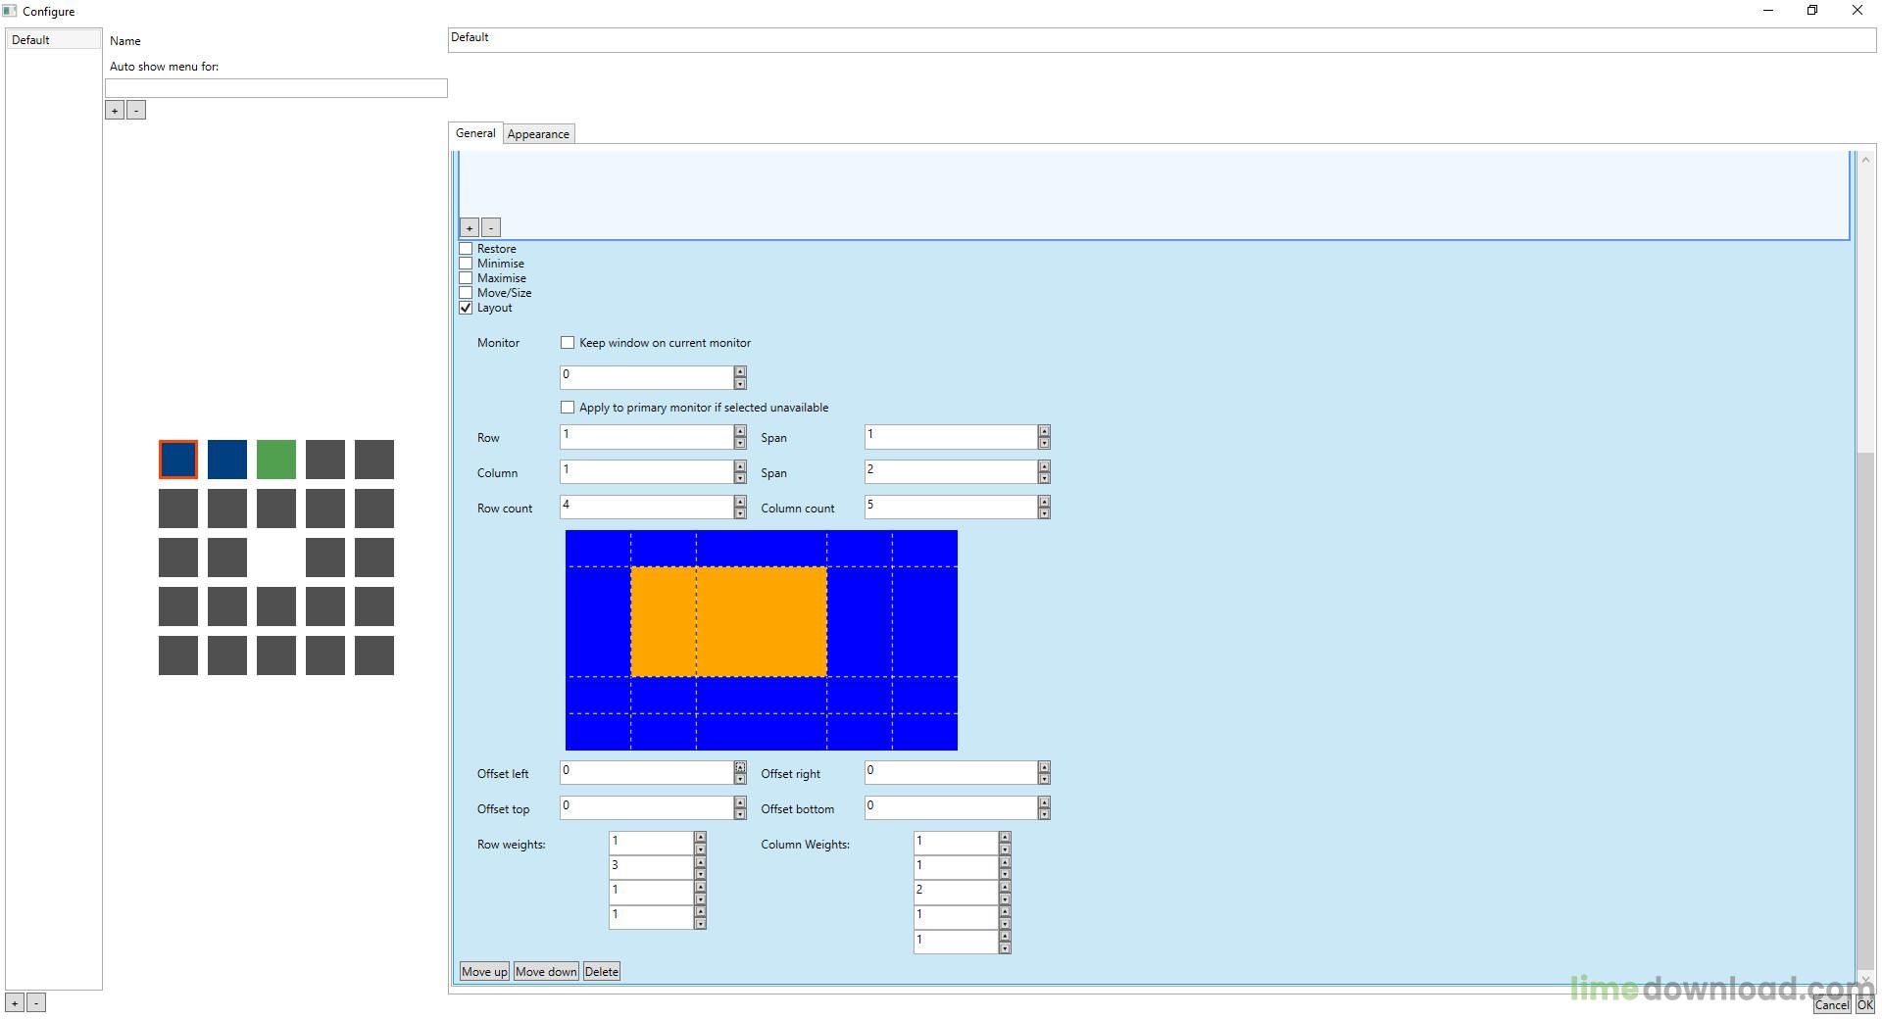The width and height of the screenshot is (1882, 1019).
Task: Click the Move down button
Action: click(x=546, y=972)
